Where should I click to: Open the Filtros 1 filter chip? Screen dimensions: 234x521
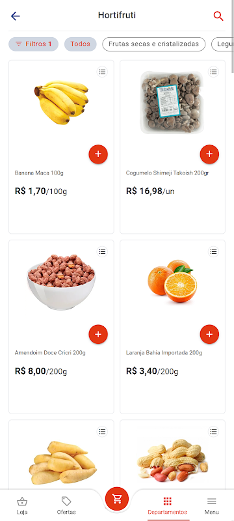pos(34,44)
